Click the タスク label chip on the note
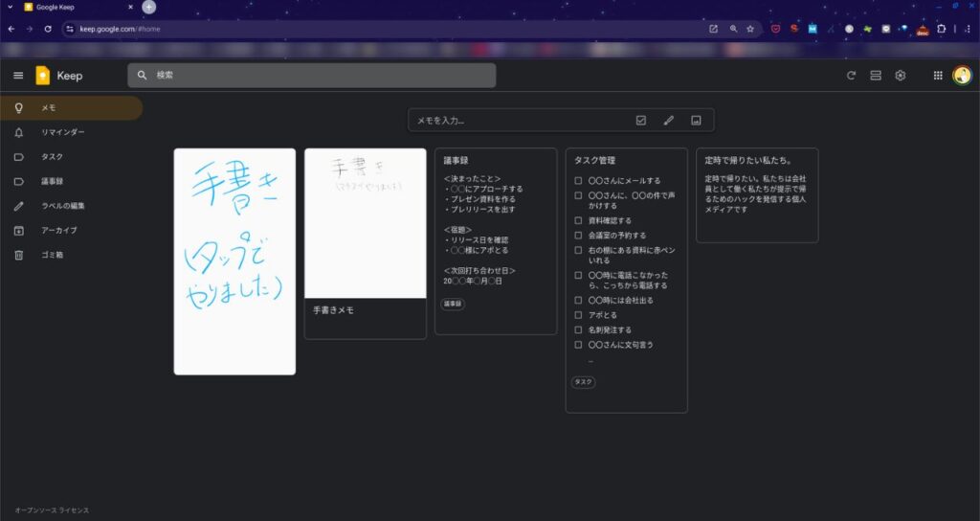This screenshot has width=980, height=521. (582, 382)
